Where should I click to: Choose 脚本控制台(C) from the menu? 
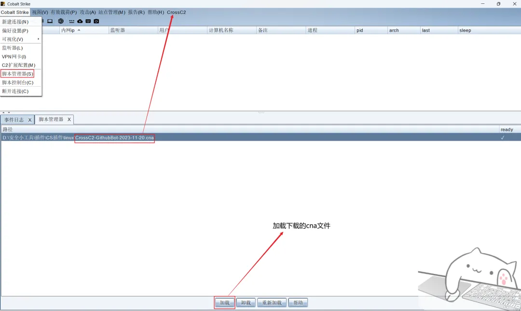21,82
